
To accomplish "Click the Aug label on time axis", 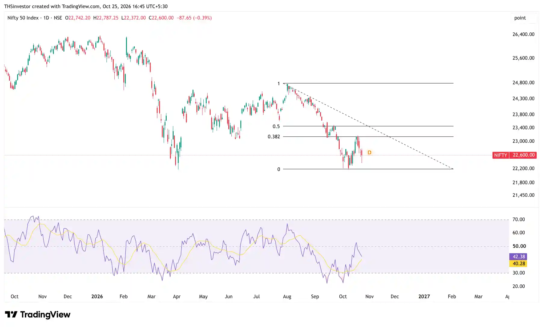I will [x=287, y=296].
